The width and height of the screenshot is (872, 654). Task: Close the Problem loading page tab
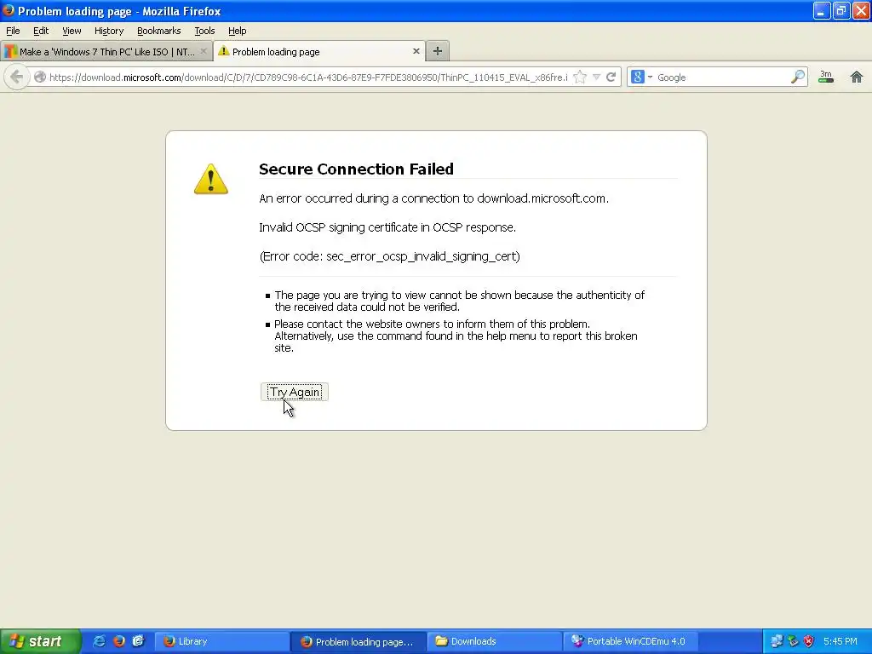tap(416, 51)
